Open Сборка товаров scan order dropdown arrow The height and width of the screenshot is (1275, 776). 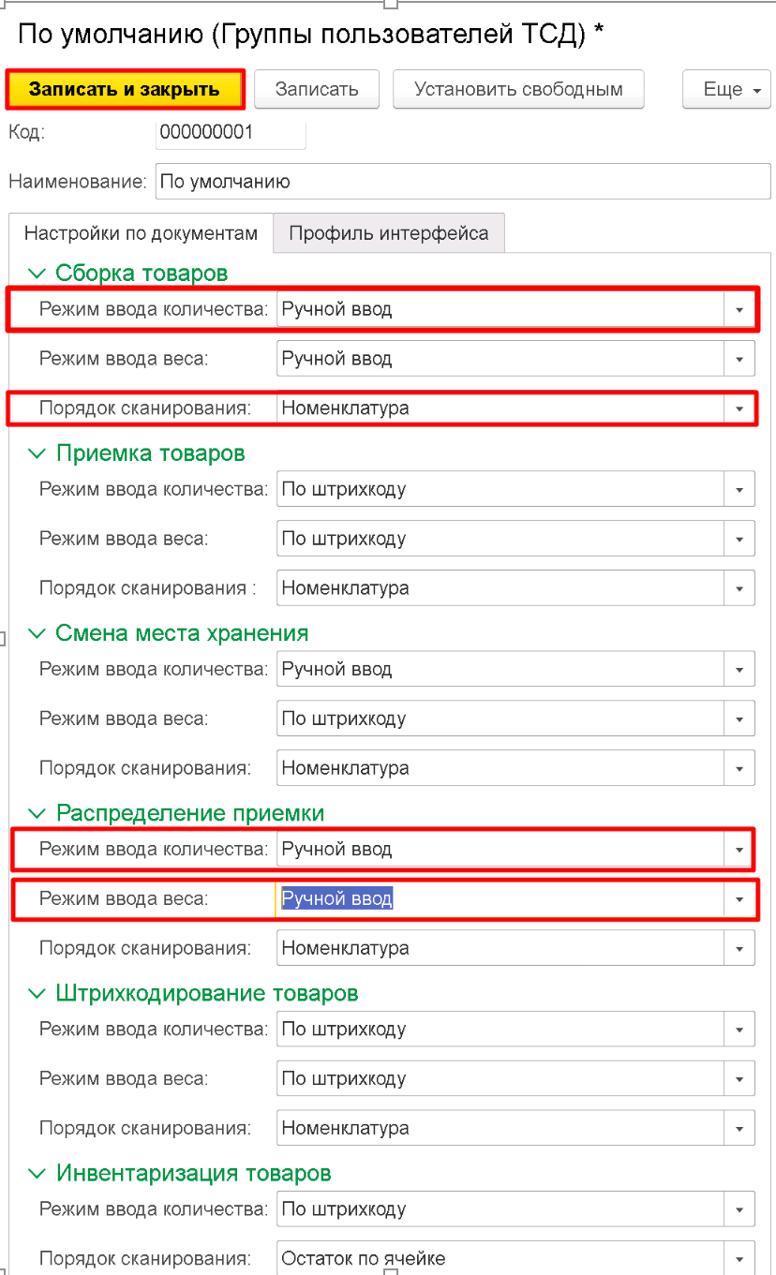[739, 408]
